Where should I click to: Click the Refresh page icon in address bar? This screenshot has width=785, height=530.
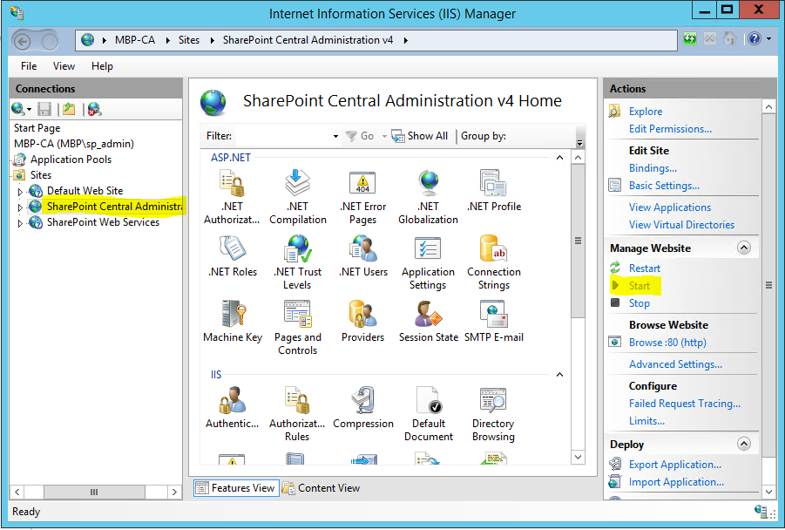(x=690, y=38)
